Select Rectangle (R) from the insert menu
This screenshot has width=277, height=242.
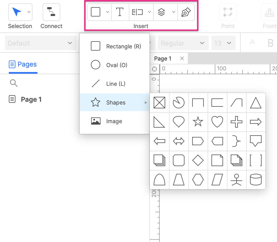[x=115, y=46]
